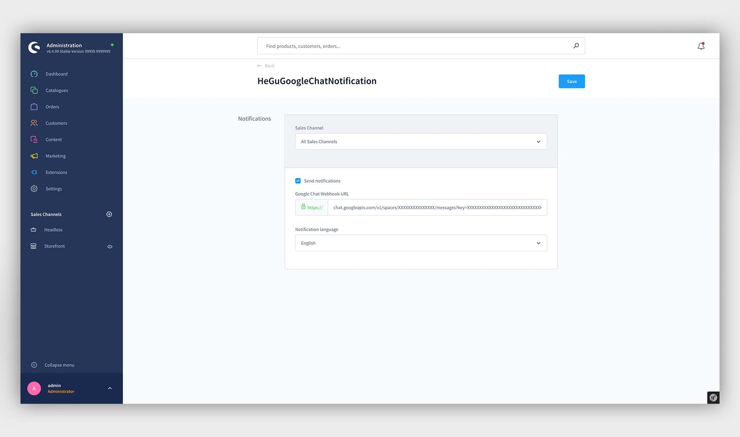
Task: Click the search magnifier icon
Action: pos(576,46)
